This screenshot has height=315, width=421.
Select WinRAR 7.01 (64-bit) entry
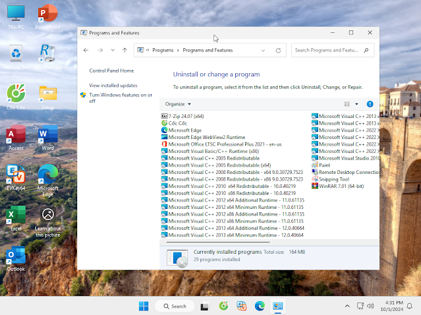[337, 186]
